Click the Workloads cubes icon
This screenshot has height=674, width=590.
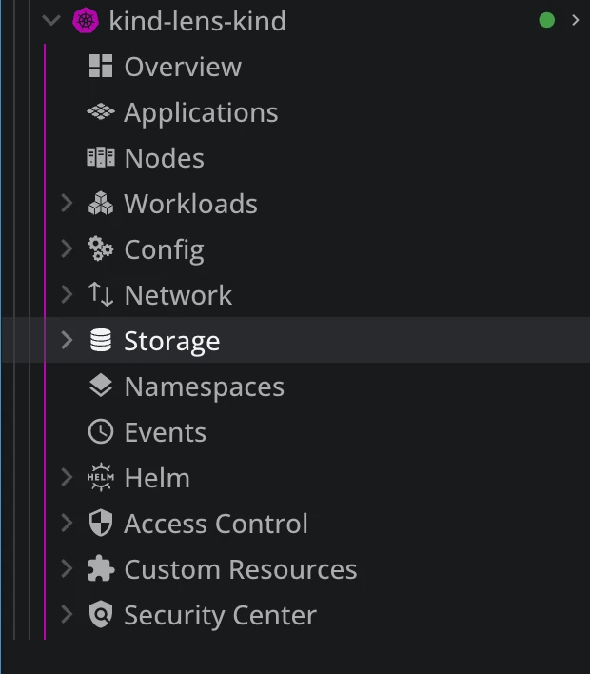[100, 203]
